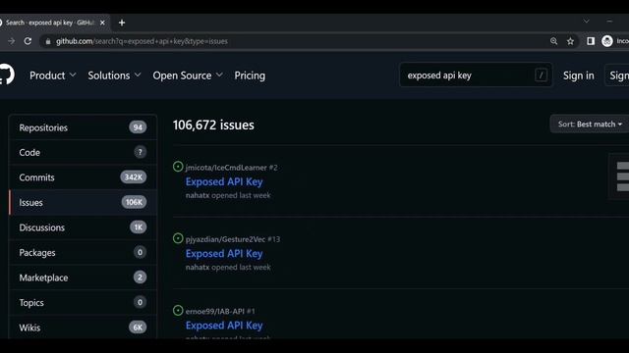The width and height of the screenshot is (629, 353).
Task: Open Exposed API Key issue under ernoe99/IAB-API
Action: click(x=224, y=326)
